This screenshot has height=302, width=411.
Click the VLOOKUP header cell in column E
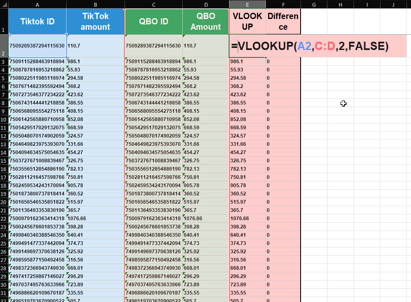click(x=247, y=21)
